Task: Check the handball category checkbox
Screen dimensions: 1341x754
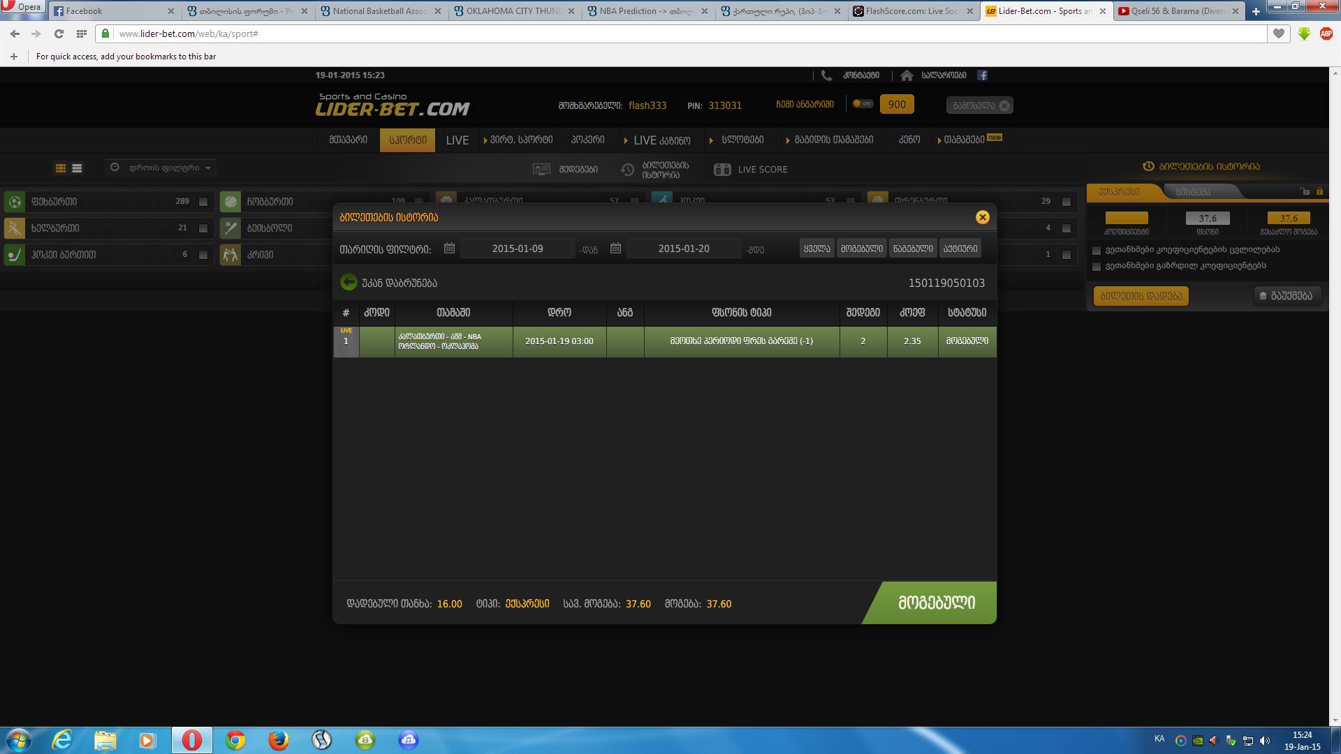Action: tap(203, 228)
